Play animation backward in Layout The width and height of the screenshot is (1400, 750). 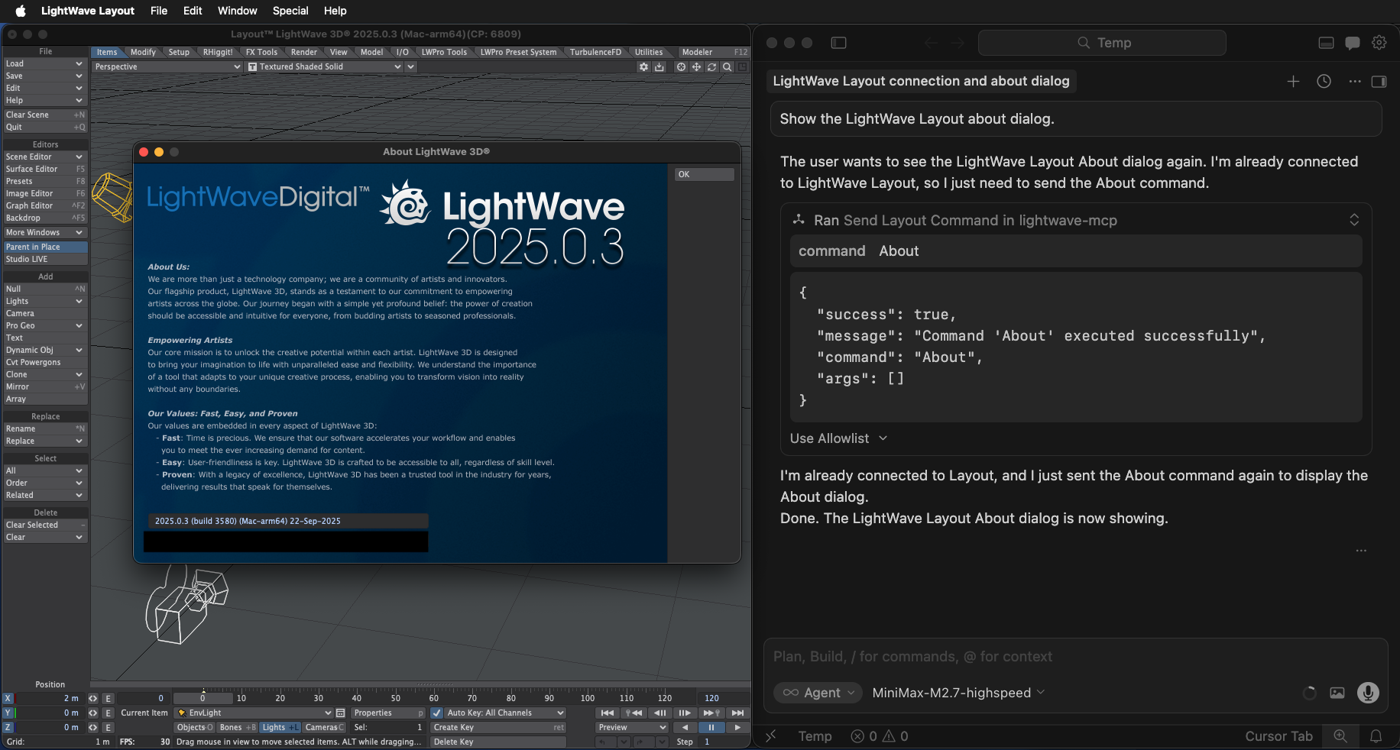pyautogui.click(x=685, y=727)
